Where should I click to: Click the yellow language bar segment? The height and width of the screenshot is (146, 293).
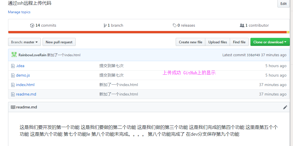(x=288, y=32)
